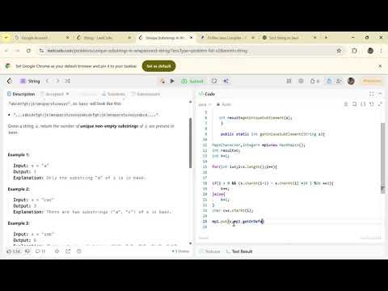This screenshot has width=388, height=291.
Task: Open a new browser tab
Action: point(326,37)
